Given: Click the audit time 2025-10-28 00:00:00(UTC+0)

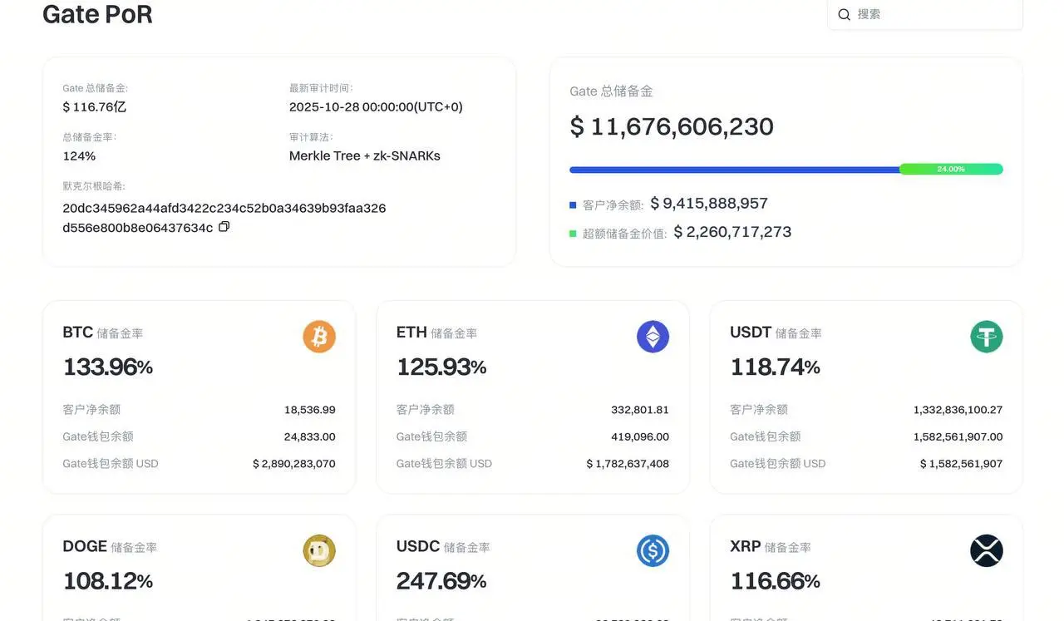Looking at the screenshot, I should pyautogui.click(x=376, y=106).
